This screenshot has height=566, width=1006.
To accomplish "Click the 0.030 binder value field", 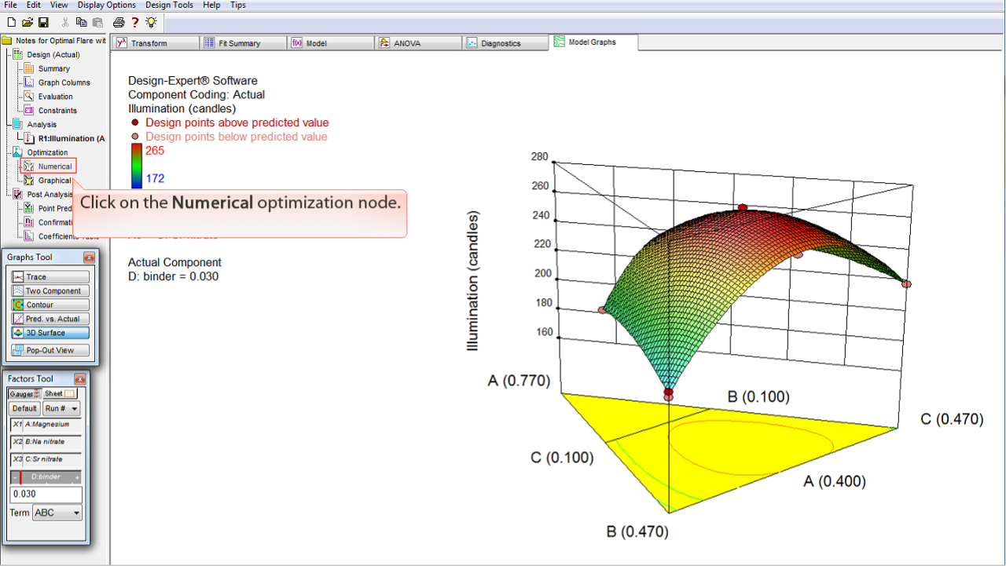I will pos(46,495).
